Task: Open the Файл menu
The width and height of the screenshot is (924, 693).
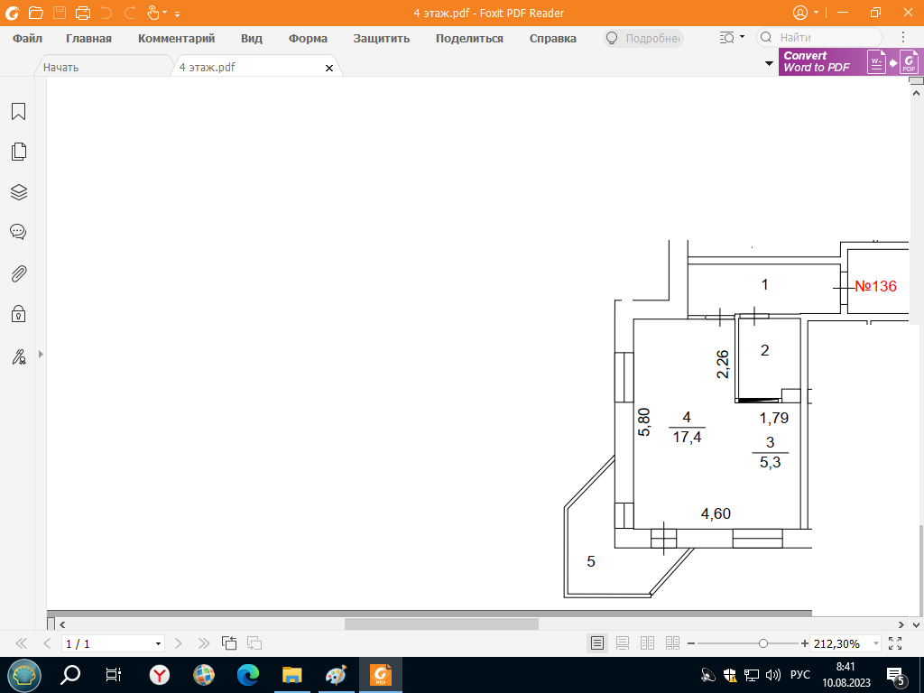Action: [27, 38]
